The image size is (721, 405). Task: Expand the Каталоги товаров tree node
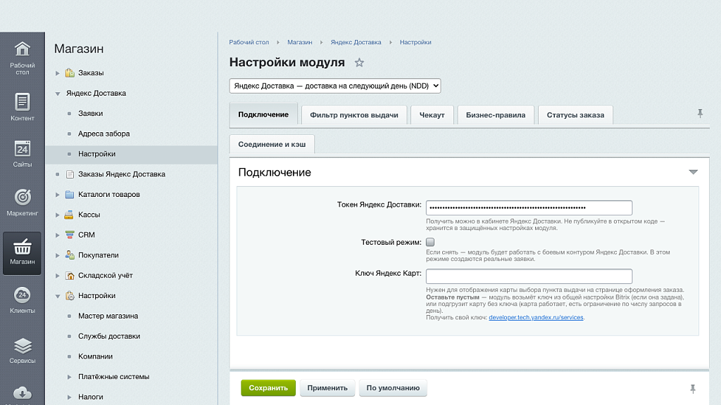(x=58, y=195)
